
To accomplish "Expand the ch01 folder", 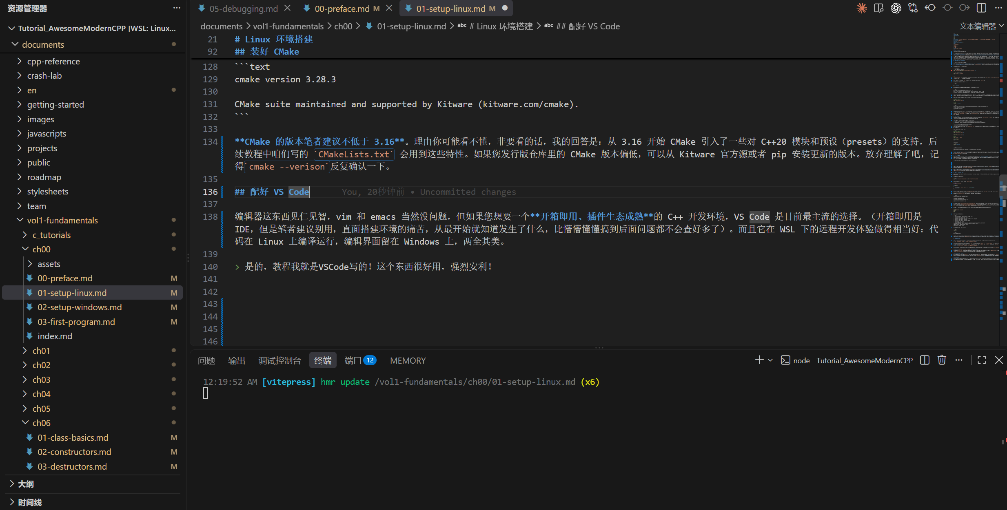I will [25, 351].
